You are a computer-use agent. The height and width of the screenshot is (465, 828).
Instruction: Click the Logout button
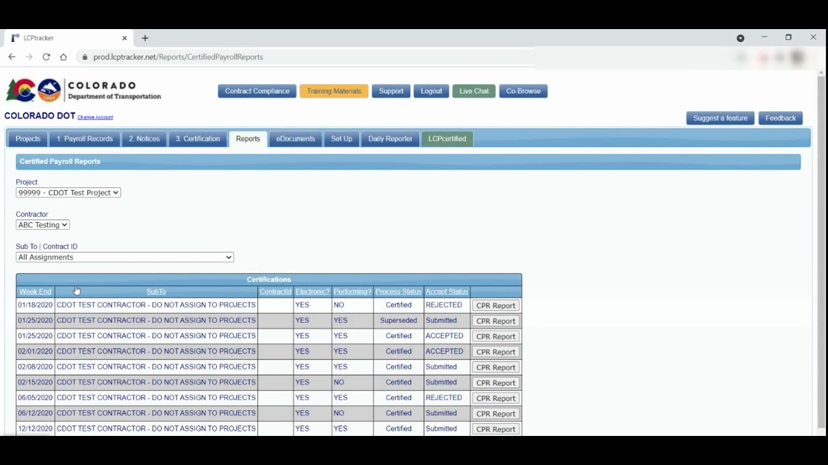[x=431, y=91]
